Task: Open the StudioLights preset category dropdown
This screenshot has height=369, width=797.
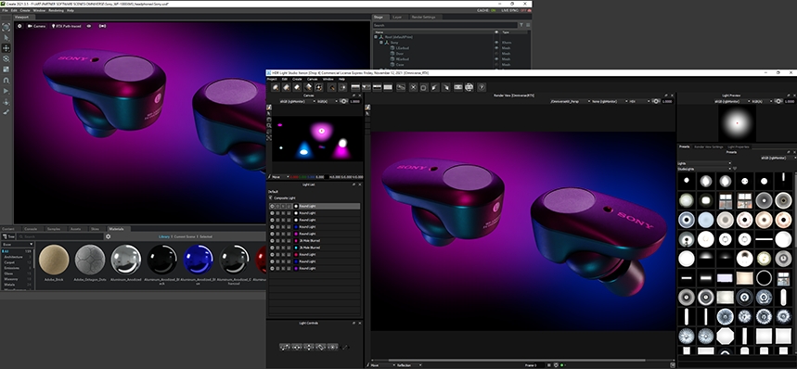Action: coord(704,169)
